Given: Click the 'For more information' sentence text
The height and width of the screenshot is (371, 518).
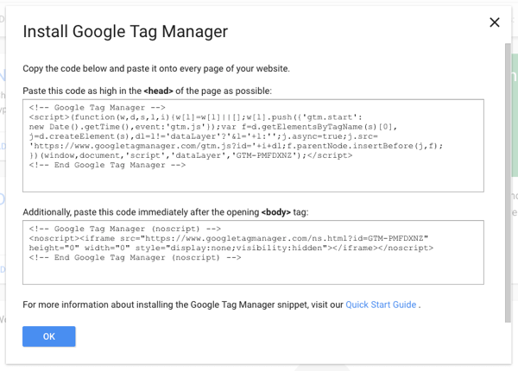Looking at the screenshot, I should point(181,305).
